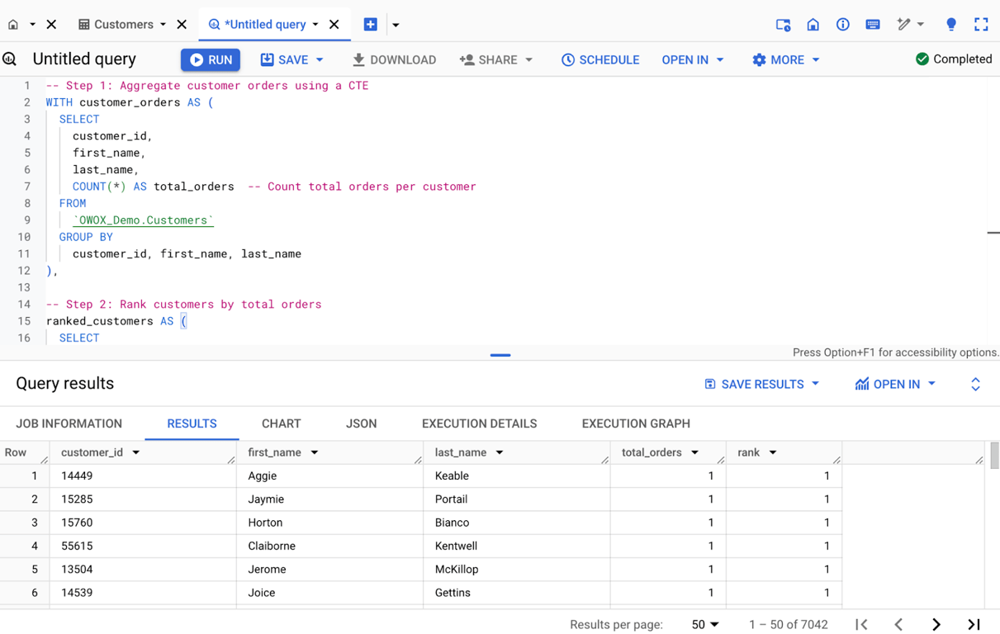
Task: Switch to EXECUTION GRAPH tab
Action: 636,423
